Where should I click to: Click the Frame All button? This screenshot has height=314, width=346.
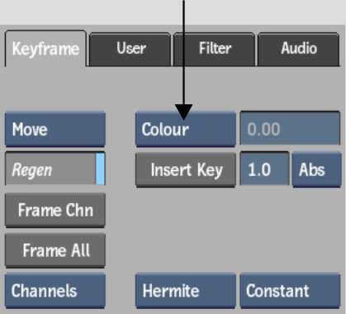tap(55, 250)
